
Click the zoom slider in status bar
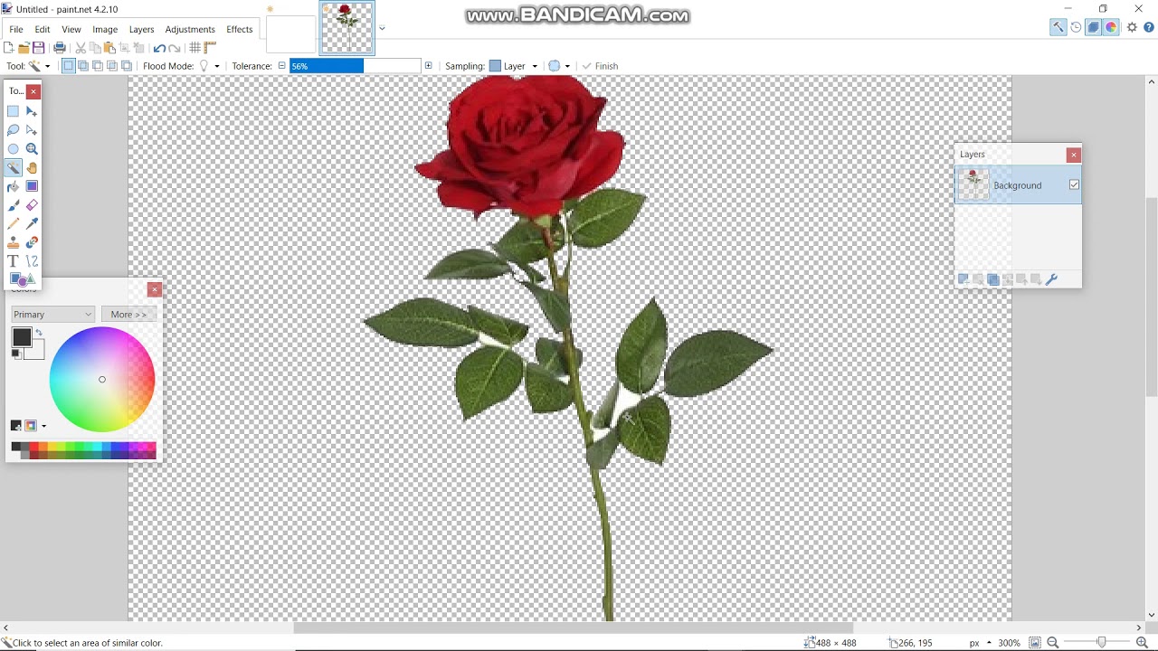click(1101, 643)
